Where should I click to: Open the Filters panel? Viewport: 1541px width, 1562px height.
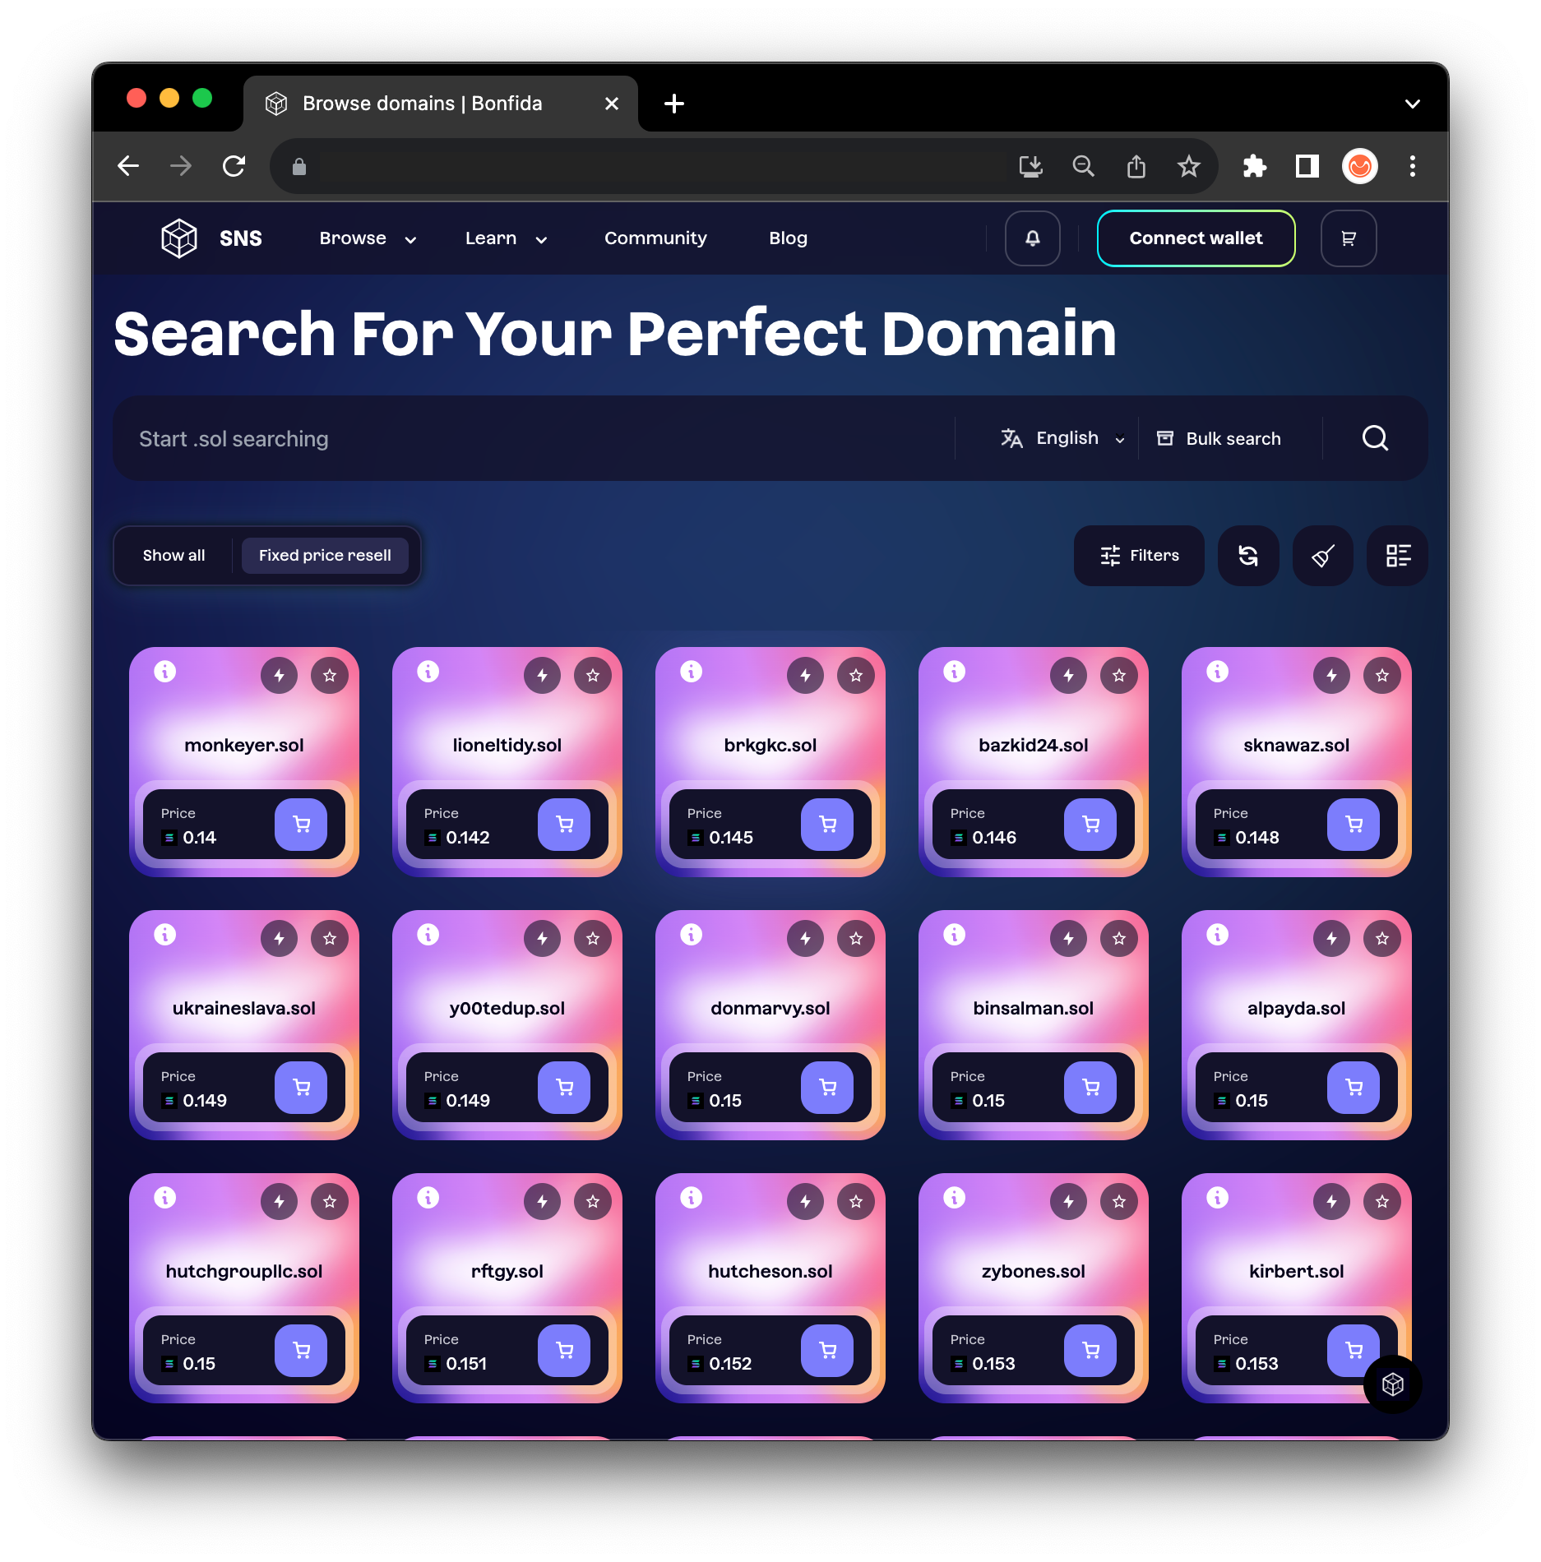1139,556
